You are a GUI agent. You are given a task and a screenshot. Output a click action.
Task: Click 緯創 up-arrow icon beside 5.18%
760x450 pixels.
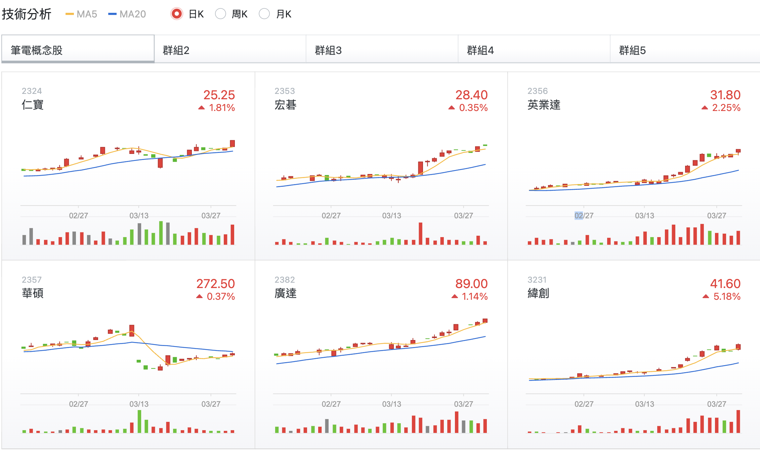pos(706,296)
